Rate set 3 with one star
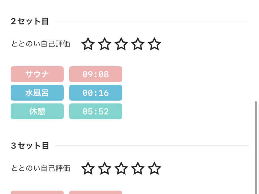This screenshot has height=194, width=259. (x=88, y=168)
